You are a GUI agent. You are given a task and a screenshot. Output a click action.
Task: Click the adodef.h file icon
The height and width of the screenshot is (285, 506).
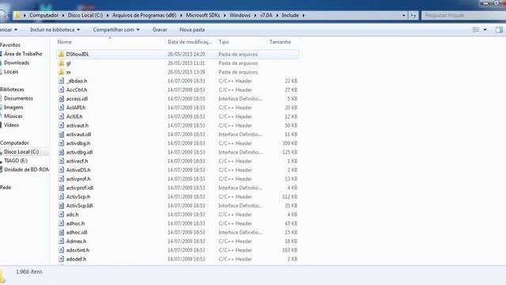61,259
